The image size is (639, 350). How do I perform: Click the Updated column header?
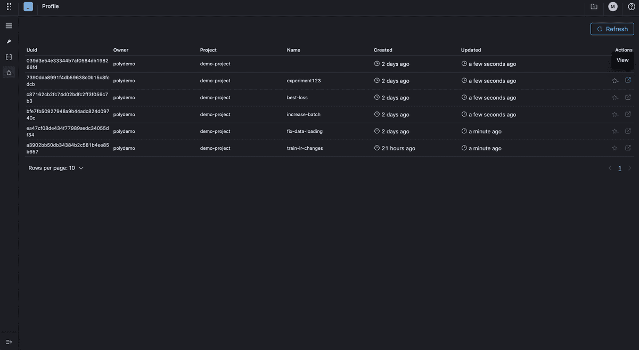tap(471, 50)
